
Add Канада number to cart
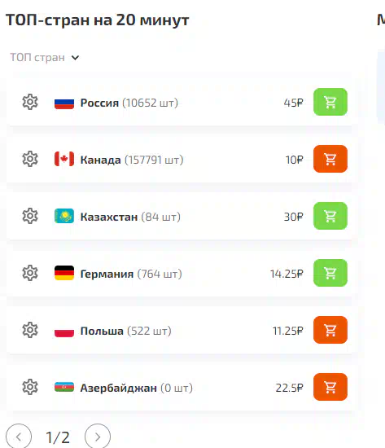[x=330, y=159]
